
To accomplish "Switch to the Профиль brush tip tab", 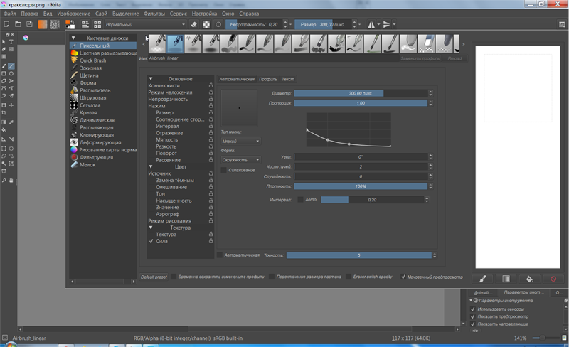I will (268, 79).
